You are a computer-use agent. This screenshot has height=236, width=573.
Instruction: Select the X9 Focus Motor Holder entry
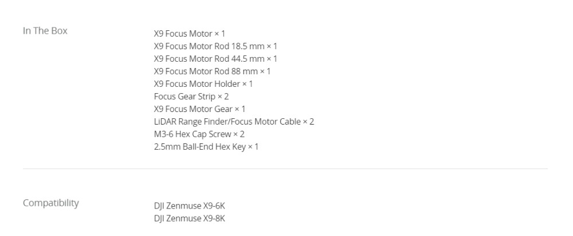(203, 83)
